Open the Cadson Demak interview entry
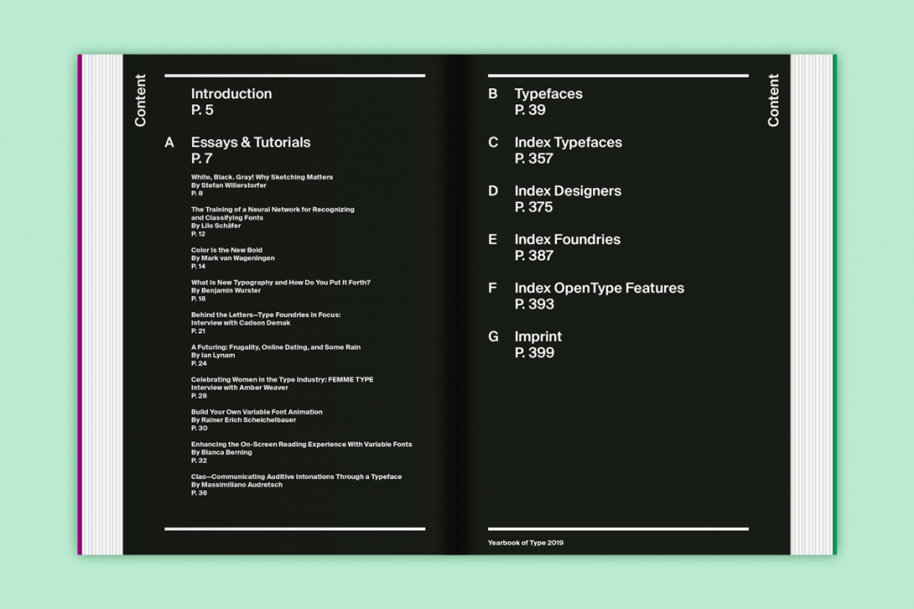The width and height of the screenshot is (914, 609). [x=265, y=321]
